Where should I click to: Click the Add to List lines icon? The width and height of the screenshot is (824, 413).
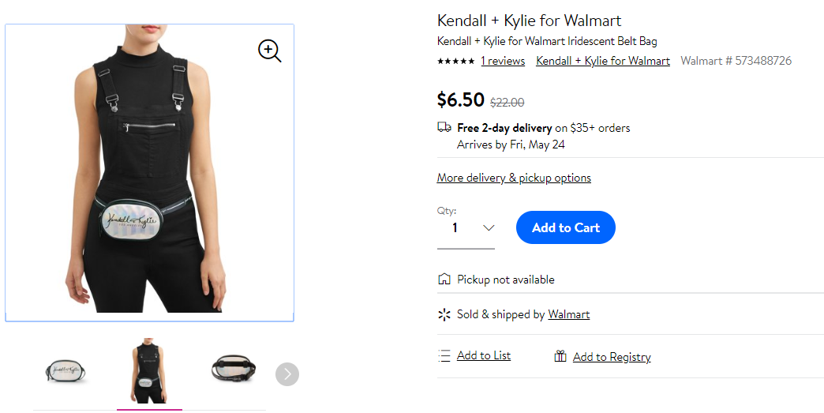[444, 355]
